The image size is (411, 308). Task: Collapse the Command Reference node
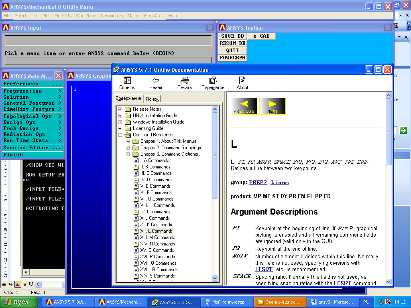120,135
